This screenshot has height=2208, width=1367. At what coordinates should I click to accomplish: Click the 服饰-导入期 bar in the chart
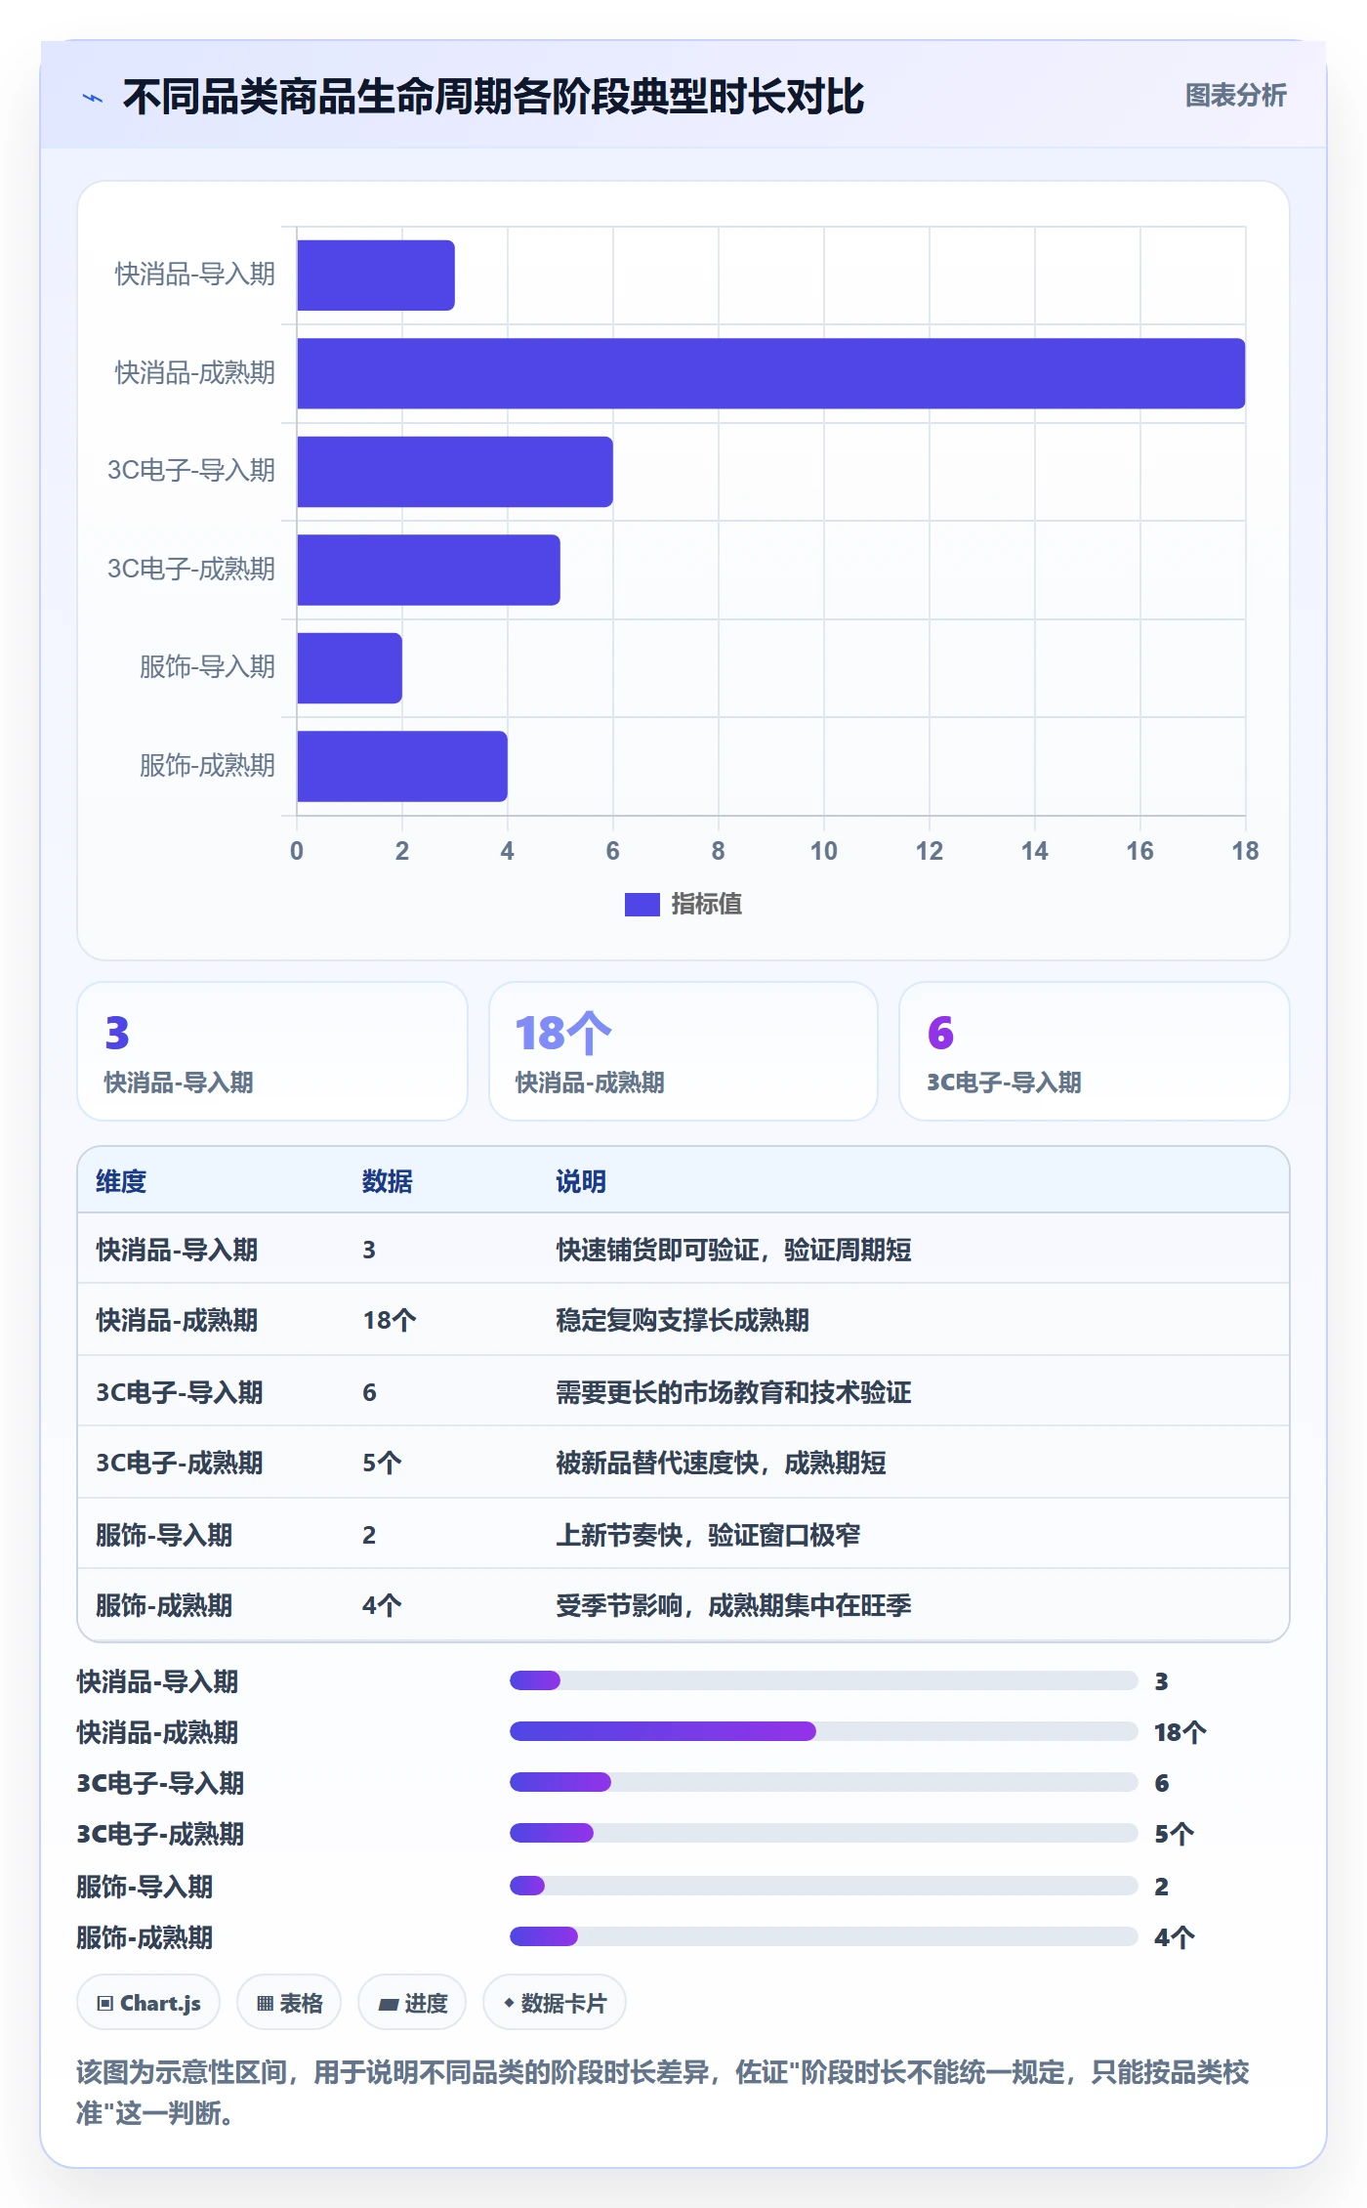click(x=350, y=668)
